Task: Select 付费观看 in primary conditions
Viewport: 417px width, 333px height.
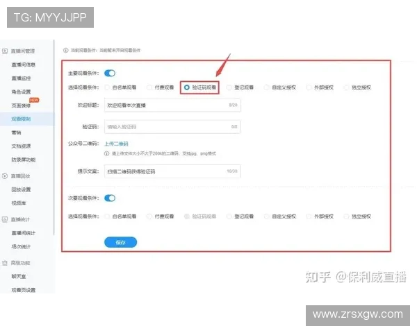Action: (161, 87)
